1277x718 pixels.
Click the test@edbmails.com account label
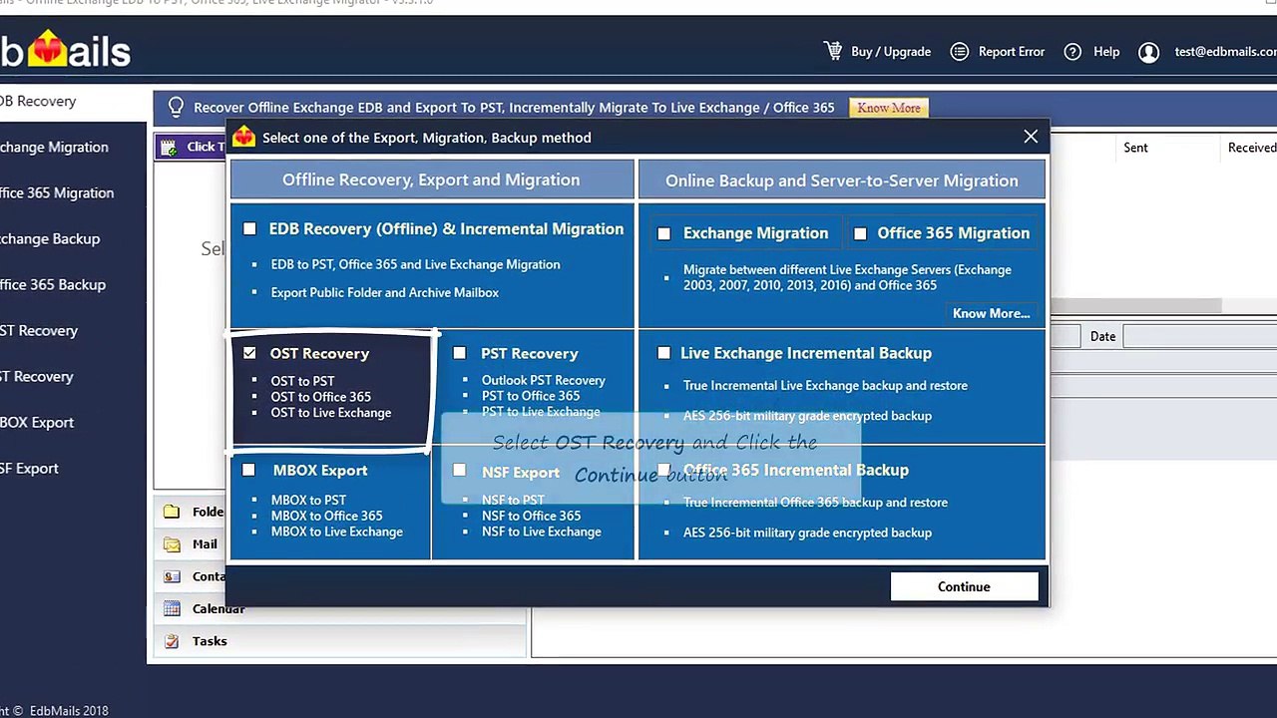pos(1225,52)
